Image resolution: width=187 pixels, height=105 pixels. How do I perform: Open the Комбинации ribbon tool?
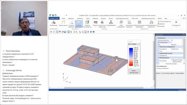53,23
